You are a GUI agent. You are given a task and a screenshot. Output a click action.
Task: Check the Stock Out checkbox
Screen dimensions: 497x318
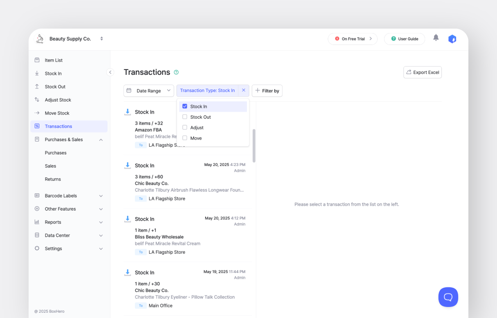(x=185, y=117)
